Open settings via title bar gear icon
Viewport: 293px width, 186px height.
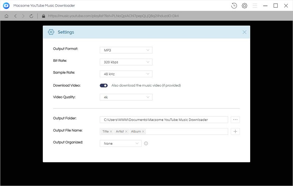click(x=244, y=5)
